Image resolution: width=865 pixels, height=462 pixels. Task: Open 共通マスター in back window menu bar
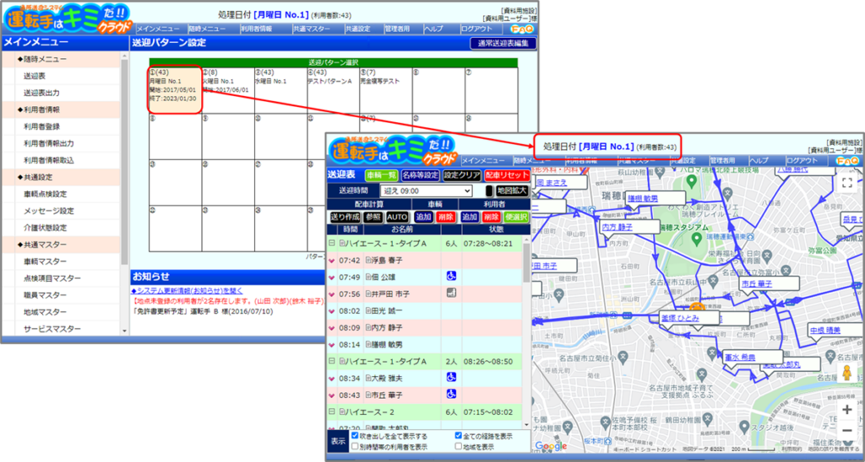[312, 30]
